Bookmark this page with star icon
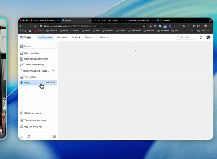This screenshot has height=159, width=217. click(144, 26)
